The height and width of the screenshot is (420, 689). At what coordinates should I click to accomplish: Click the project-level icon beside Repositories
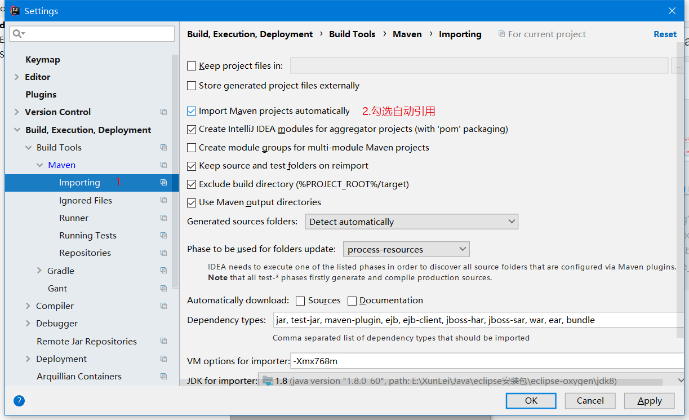coord(163,253)
